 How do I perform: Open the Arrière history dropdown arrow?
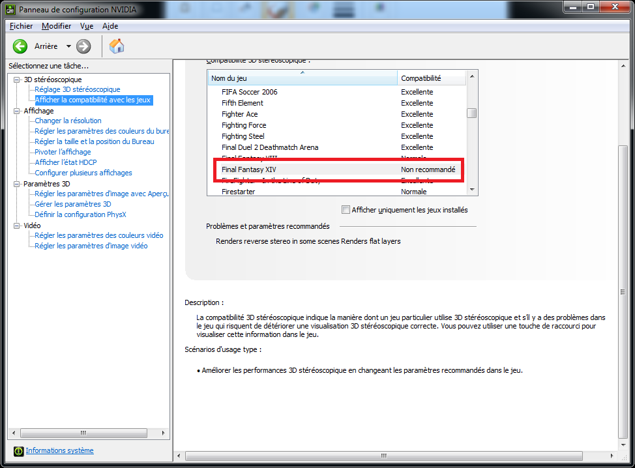[68, 46]
